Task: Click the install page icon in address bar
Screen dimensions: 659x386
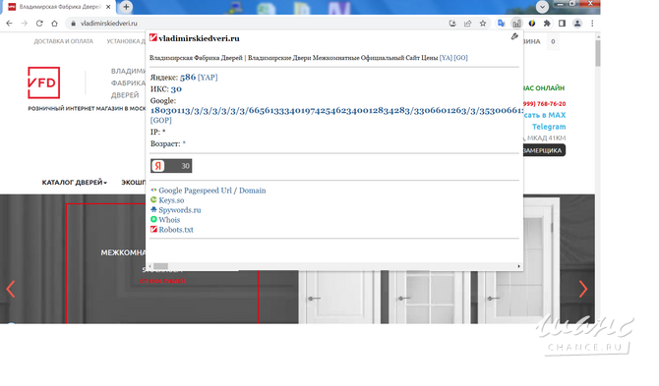Action: coord(452,24)
